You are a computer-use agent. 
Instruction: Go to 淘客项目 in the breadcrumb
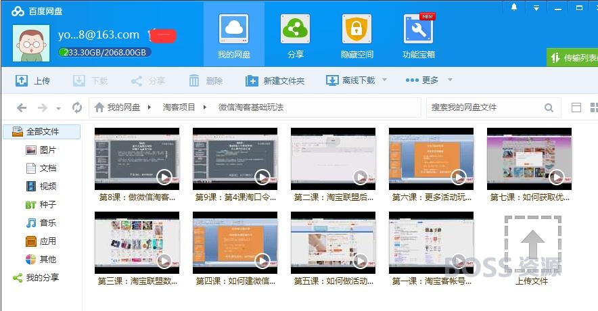179,107
